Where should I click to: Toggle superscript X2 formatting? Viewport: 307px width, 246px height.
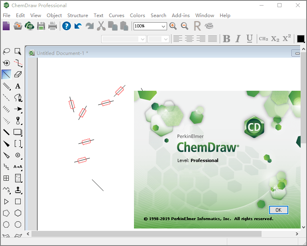pyautogui.click(x=287, y=38)
